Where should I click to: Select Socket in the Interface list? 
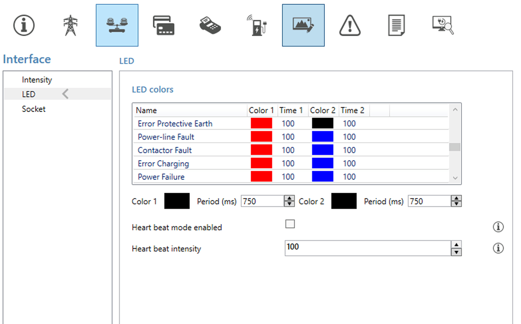tap(58, 109)
